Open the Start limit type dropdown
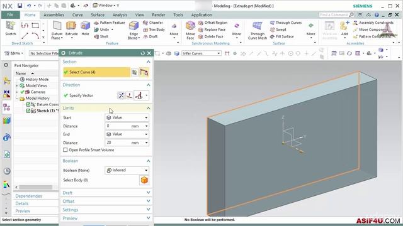Viewport: 403px width, 226px height. (x=127, y=117)
